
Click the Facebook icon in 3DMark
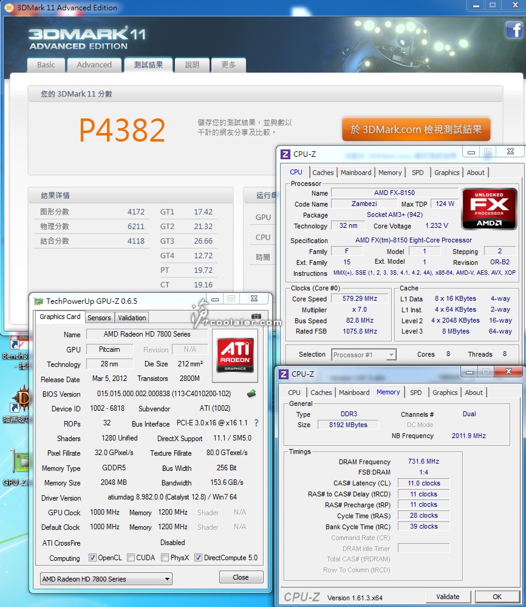pos(514,30)
